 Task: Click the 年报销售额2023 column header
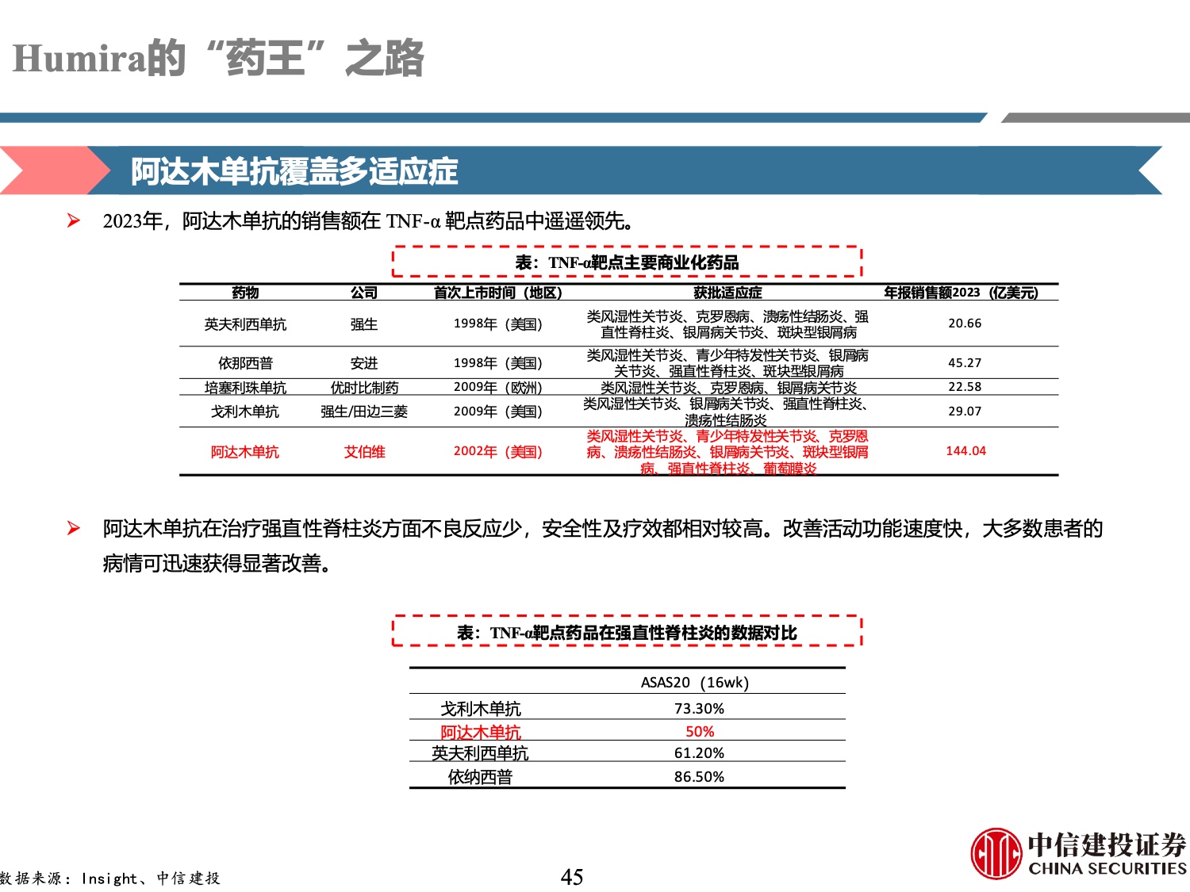tap(961, 293)
